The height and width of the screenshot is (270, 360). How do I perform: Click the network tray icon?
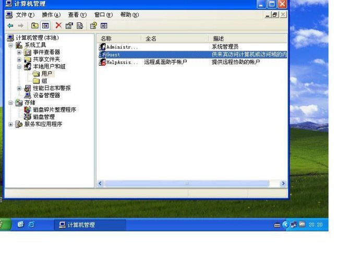(293, 225)
